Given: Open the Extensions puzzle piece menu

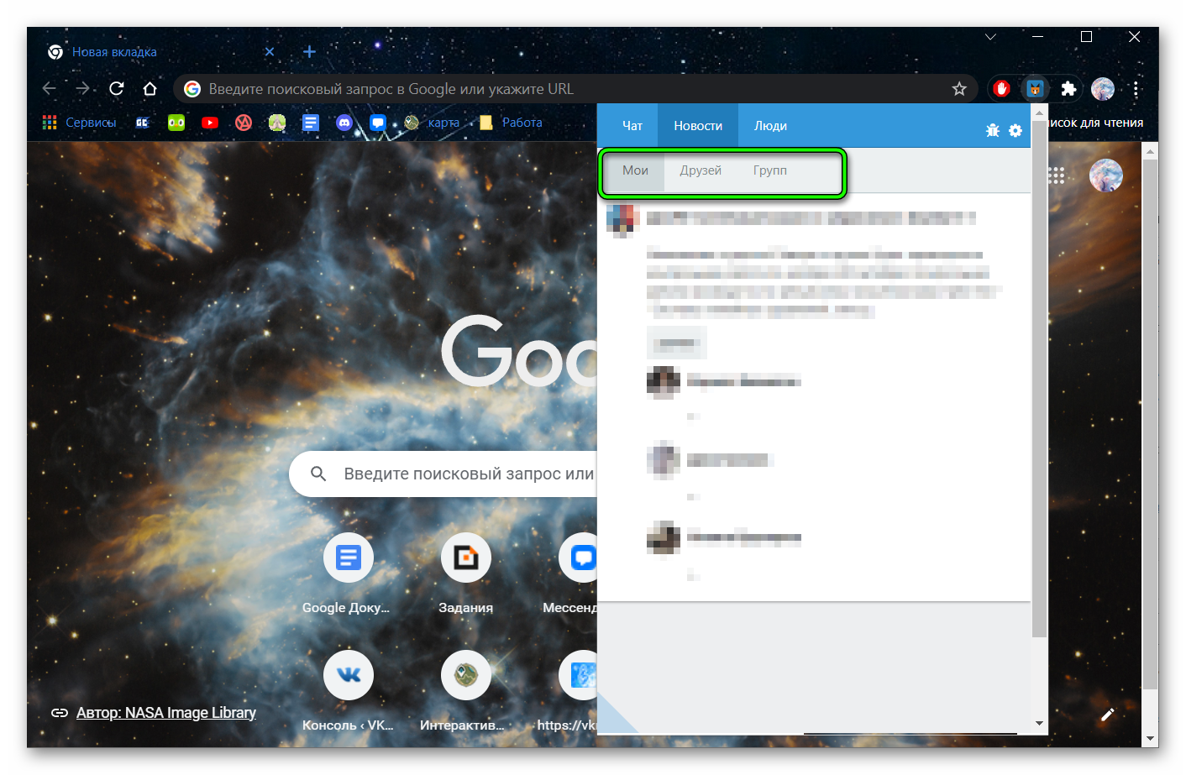Looking at the screenshot, I should coord(1068,89).
